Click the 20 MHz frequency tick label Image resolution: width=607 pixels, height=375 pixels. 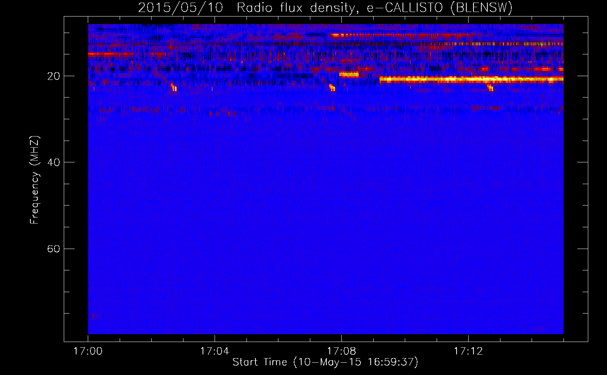click(53, 76)
